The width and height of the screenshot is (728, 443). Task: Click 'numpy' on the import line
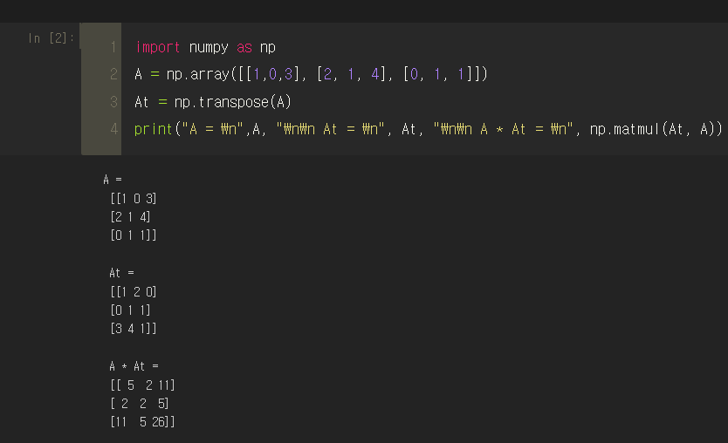point(209,48)
